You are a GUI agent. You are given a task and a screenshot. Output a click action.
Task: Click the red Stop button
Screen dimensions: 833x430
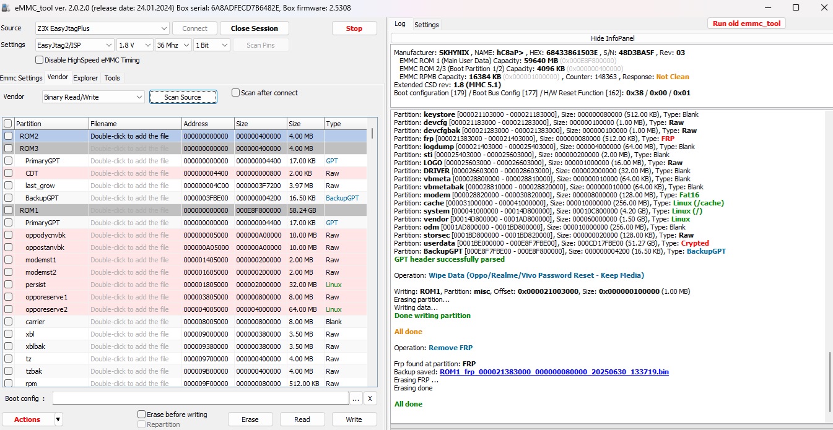pos(354,28)
